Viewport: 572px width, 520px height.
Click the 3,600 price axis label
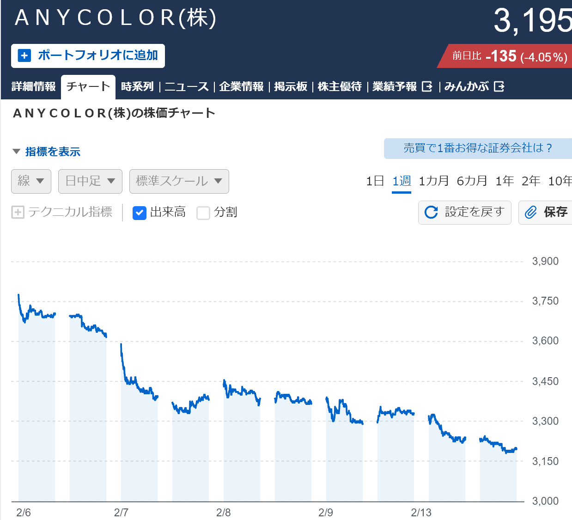click(545, 341)
